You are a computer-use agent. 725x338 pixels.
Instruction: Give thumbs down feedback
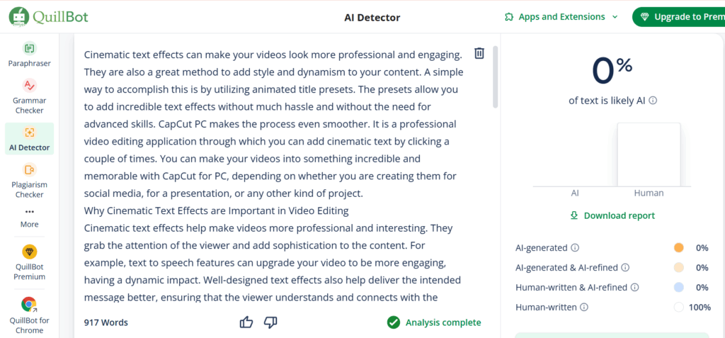270,322
